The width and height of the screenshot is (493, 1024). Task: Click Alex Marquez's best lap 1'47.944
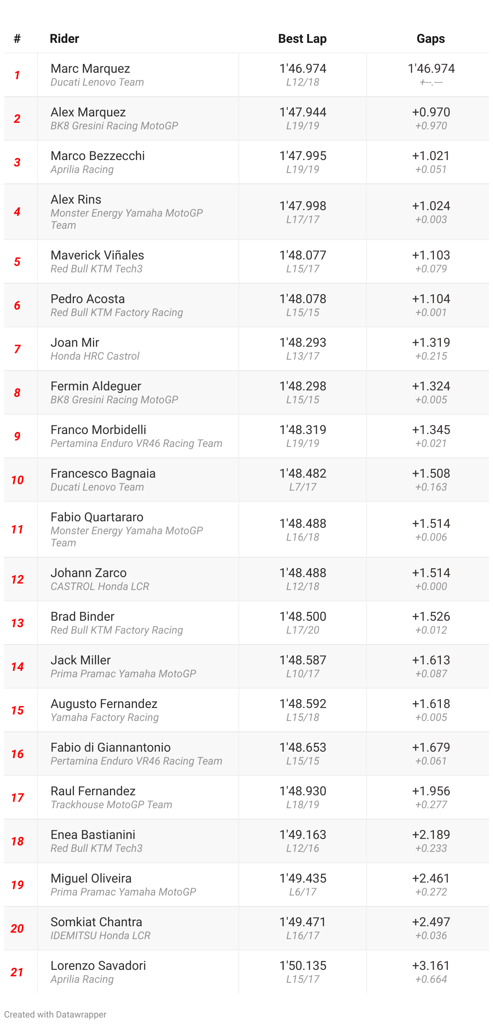(303, 112)
